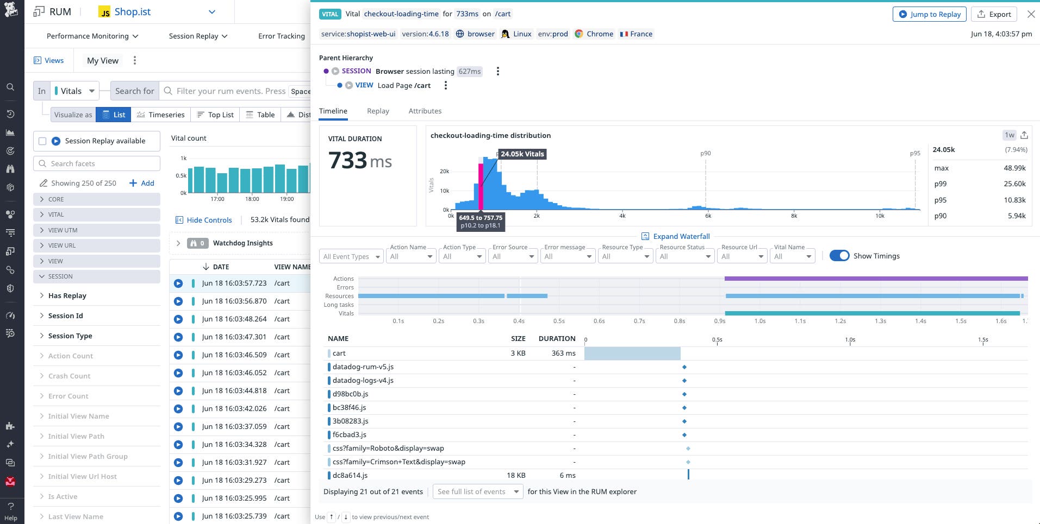Switch to the Attributes tab
The height and width of the screenshot is (524, 1040).
pyautogui.click(x=425, y=111)
